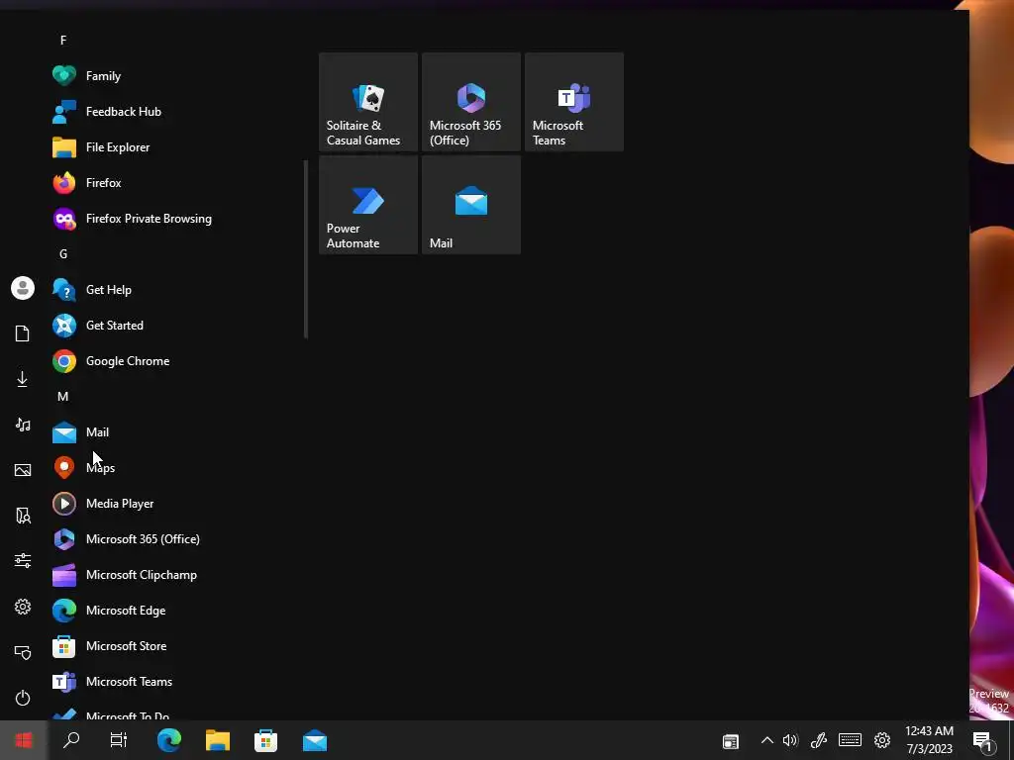Open Music folder from Start sidebar
The image size is (1014, 760).
pos(23,425)
